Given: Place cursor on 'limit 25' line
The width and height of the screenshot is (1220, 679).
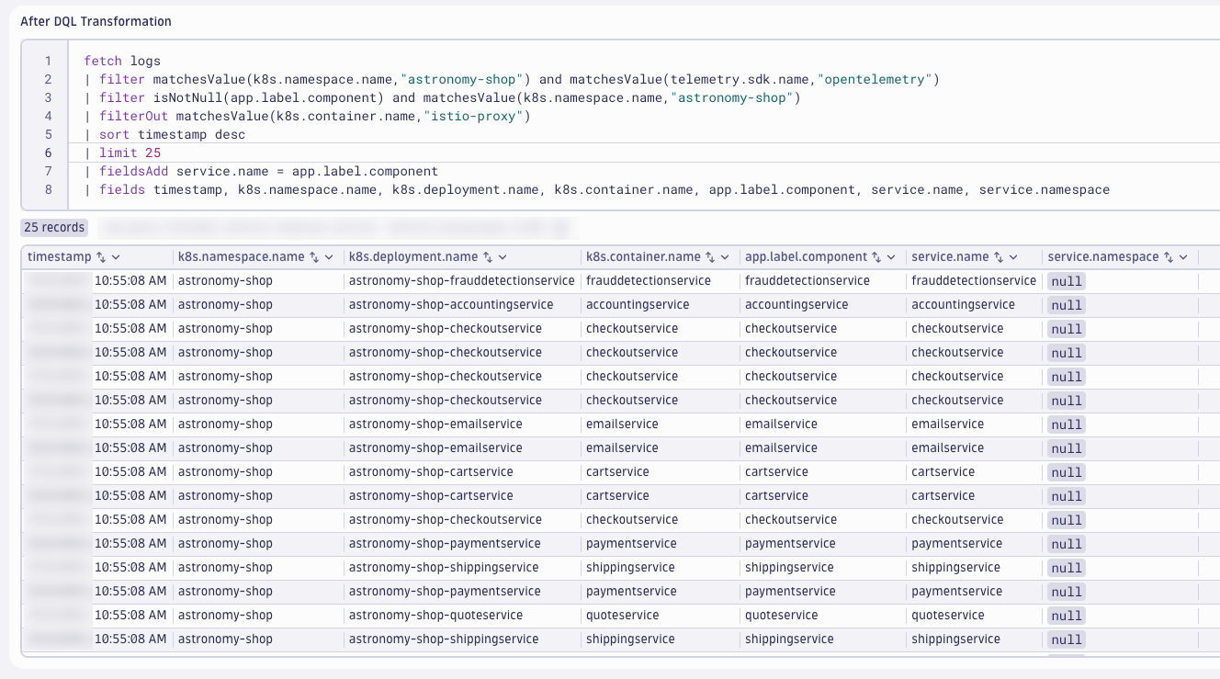Looking at the screenshot, I should coord(122,153).
